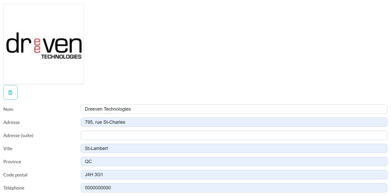Select the Code postal field J4H 3G1
The height and width of the screenshot is (196, 391).
point(234,175)
